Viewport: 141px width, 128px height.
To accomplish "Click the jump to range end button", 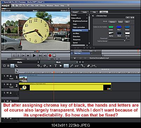I will pyautogui.click(x=45, y=56).
